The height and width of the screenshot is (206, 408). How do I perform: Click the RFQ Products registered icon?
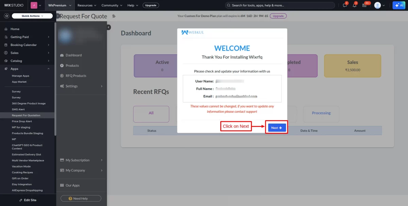(62, 76)
